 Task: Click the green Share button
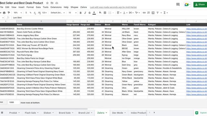pos(200,5)
